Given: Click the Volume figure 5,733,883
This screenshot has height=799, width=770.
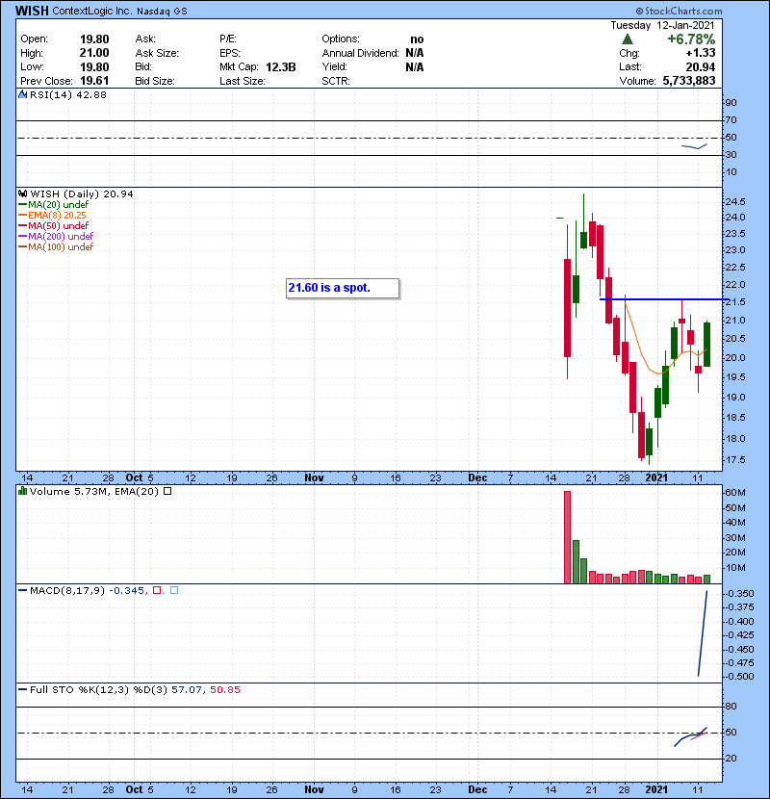Looking at the screenshot, I should [689, 81].
